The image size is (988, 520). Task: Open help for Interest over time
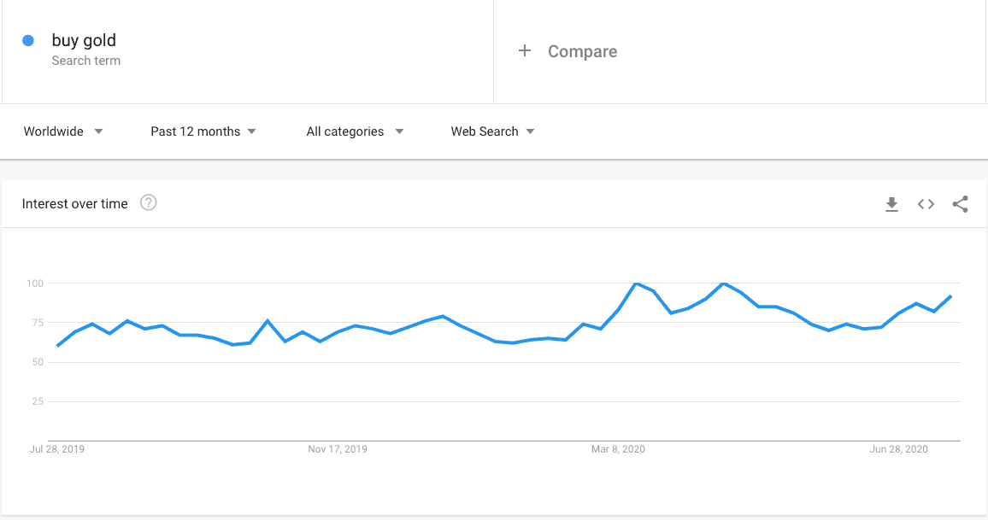[149, 203]
